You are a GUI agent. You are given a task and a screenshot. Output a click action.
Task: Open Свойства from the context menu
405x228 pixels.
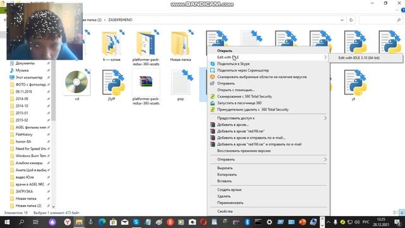(225, 212)
